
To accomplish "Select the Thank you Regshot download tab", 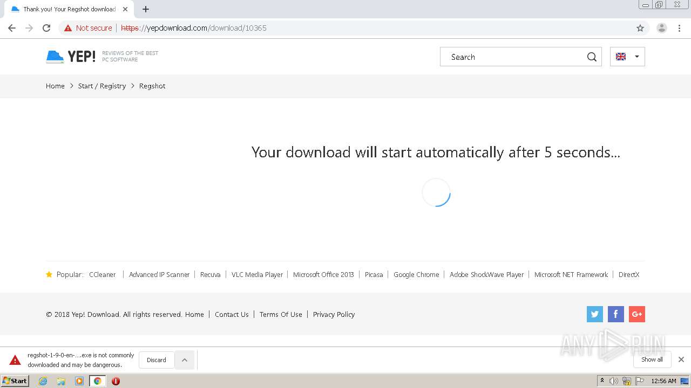I will [69, 9].
